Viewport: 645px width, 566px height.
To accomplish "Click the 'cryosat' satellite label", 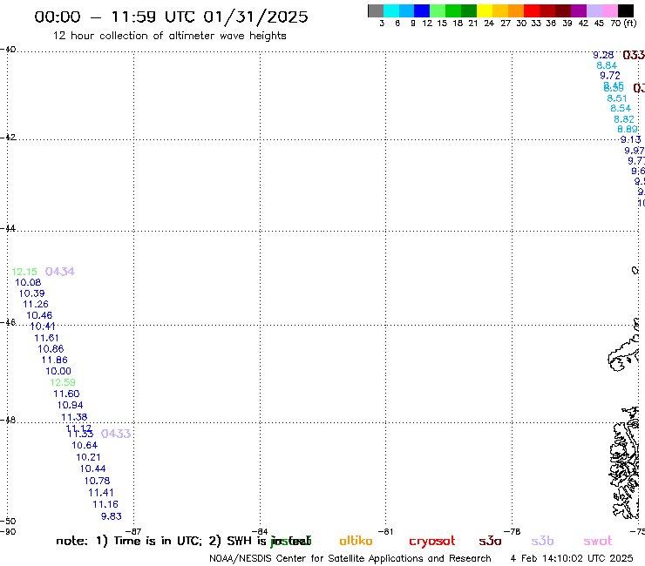I will point(432,542).
